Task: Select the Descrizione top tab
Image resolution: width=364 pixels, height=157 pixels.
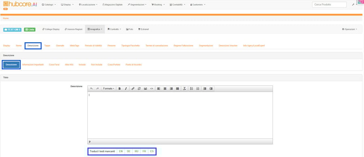Action: [33, 46]
